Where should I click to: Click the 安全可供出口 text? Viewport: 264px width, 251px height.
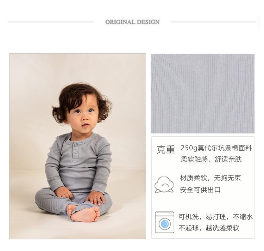coord(200,190)
